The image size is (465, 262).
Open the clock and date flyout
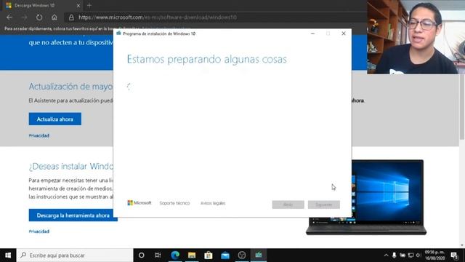point(434,255)
